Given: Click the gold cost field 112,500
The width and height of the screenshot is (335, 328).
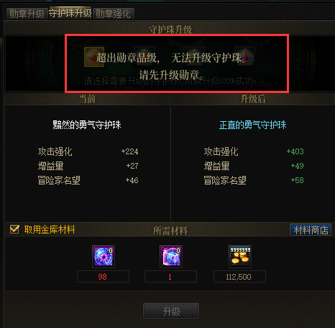Looking at the screenshot, I should [x=239, y=277].
